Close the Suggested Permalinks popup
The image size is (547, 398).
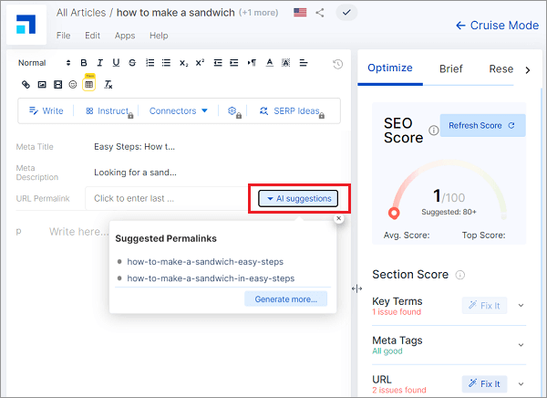tap(339, 218)
